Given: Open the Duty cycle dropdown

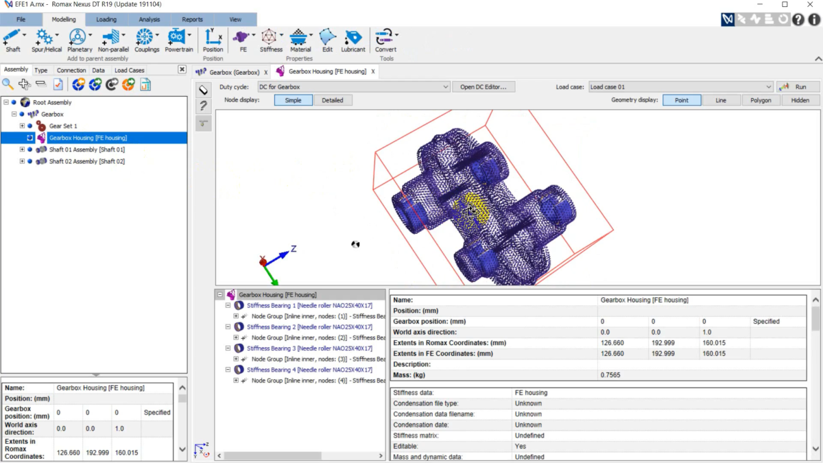Looking at the screenshot, I should [x=353, y=87].
